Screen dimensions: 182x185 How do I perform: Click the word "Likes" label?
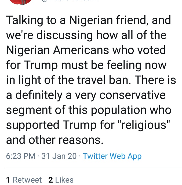[x=64, y=180]
